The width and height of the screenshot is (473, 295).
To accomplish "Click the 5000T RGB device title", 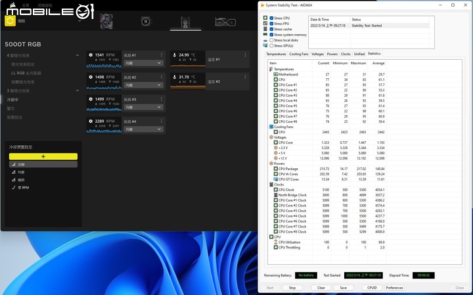I will pyautogui.click(x=23, y=44).
